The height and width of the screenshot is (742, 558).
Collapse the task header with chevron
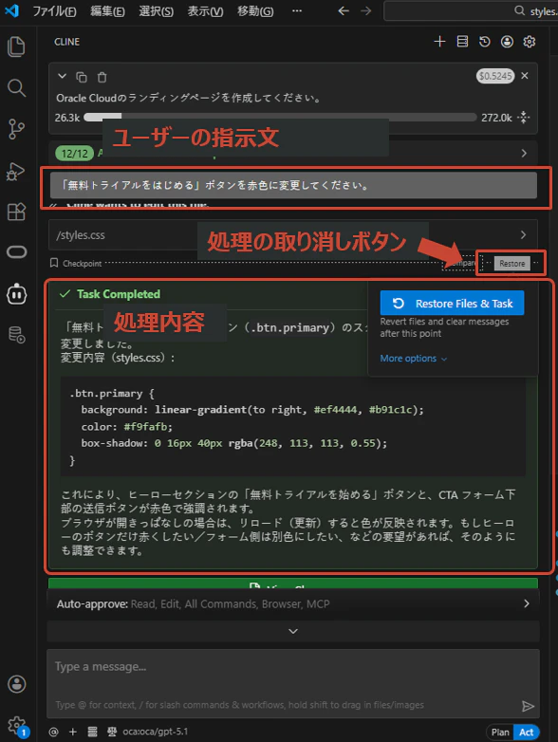(62, 76)
